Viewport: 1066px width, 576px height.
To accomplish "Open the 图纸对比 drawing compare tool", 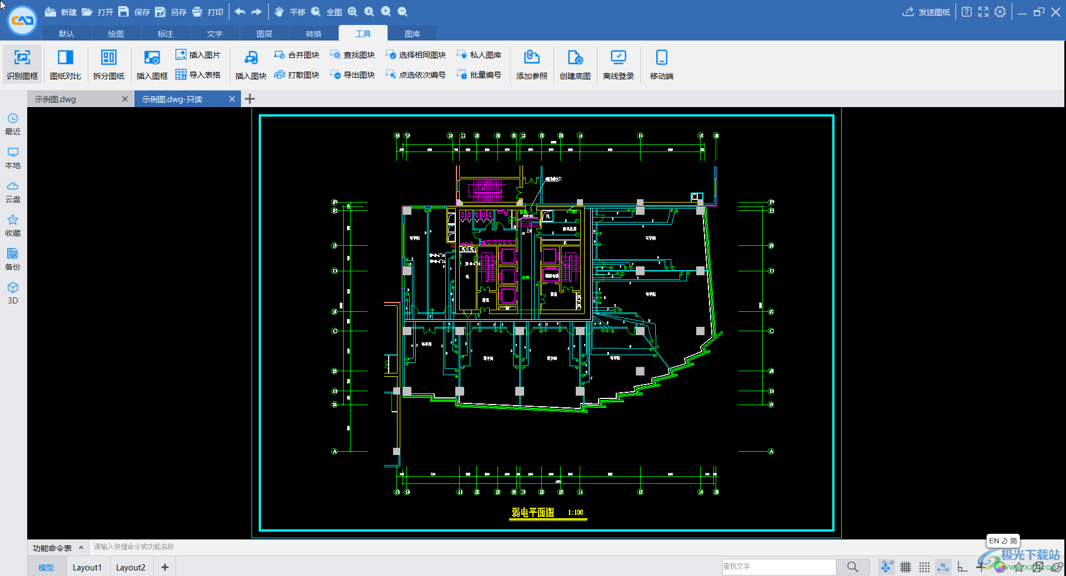I will pos(66,64).
